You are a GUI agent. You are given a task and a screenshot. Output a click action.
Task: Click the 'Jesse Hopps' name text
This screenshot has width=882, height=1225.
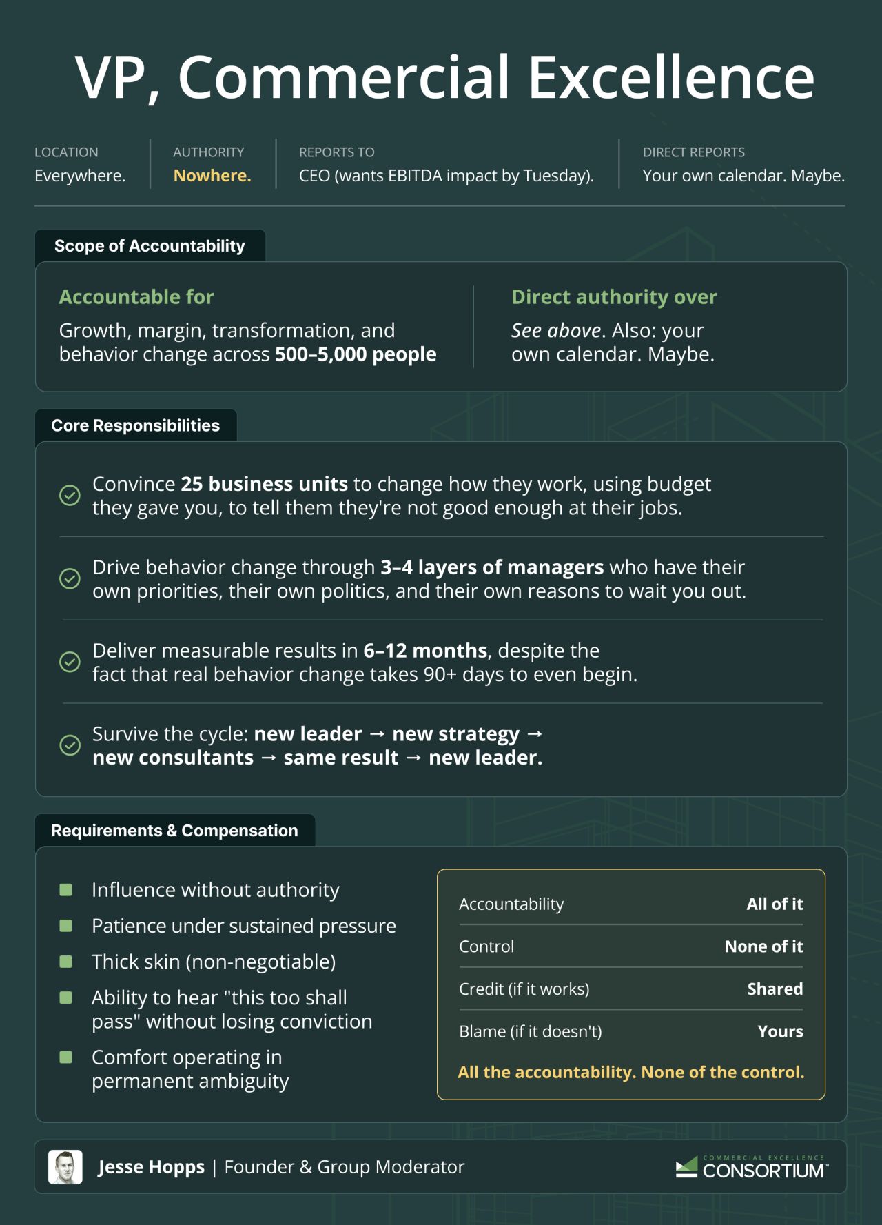pyautogui.click(x=151, y=1167)
